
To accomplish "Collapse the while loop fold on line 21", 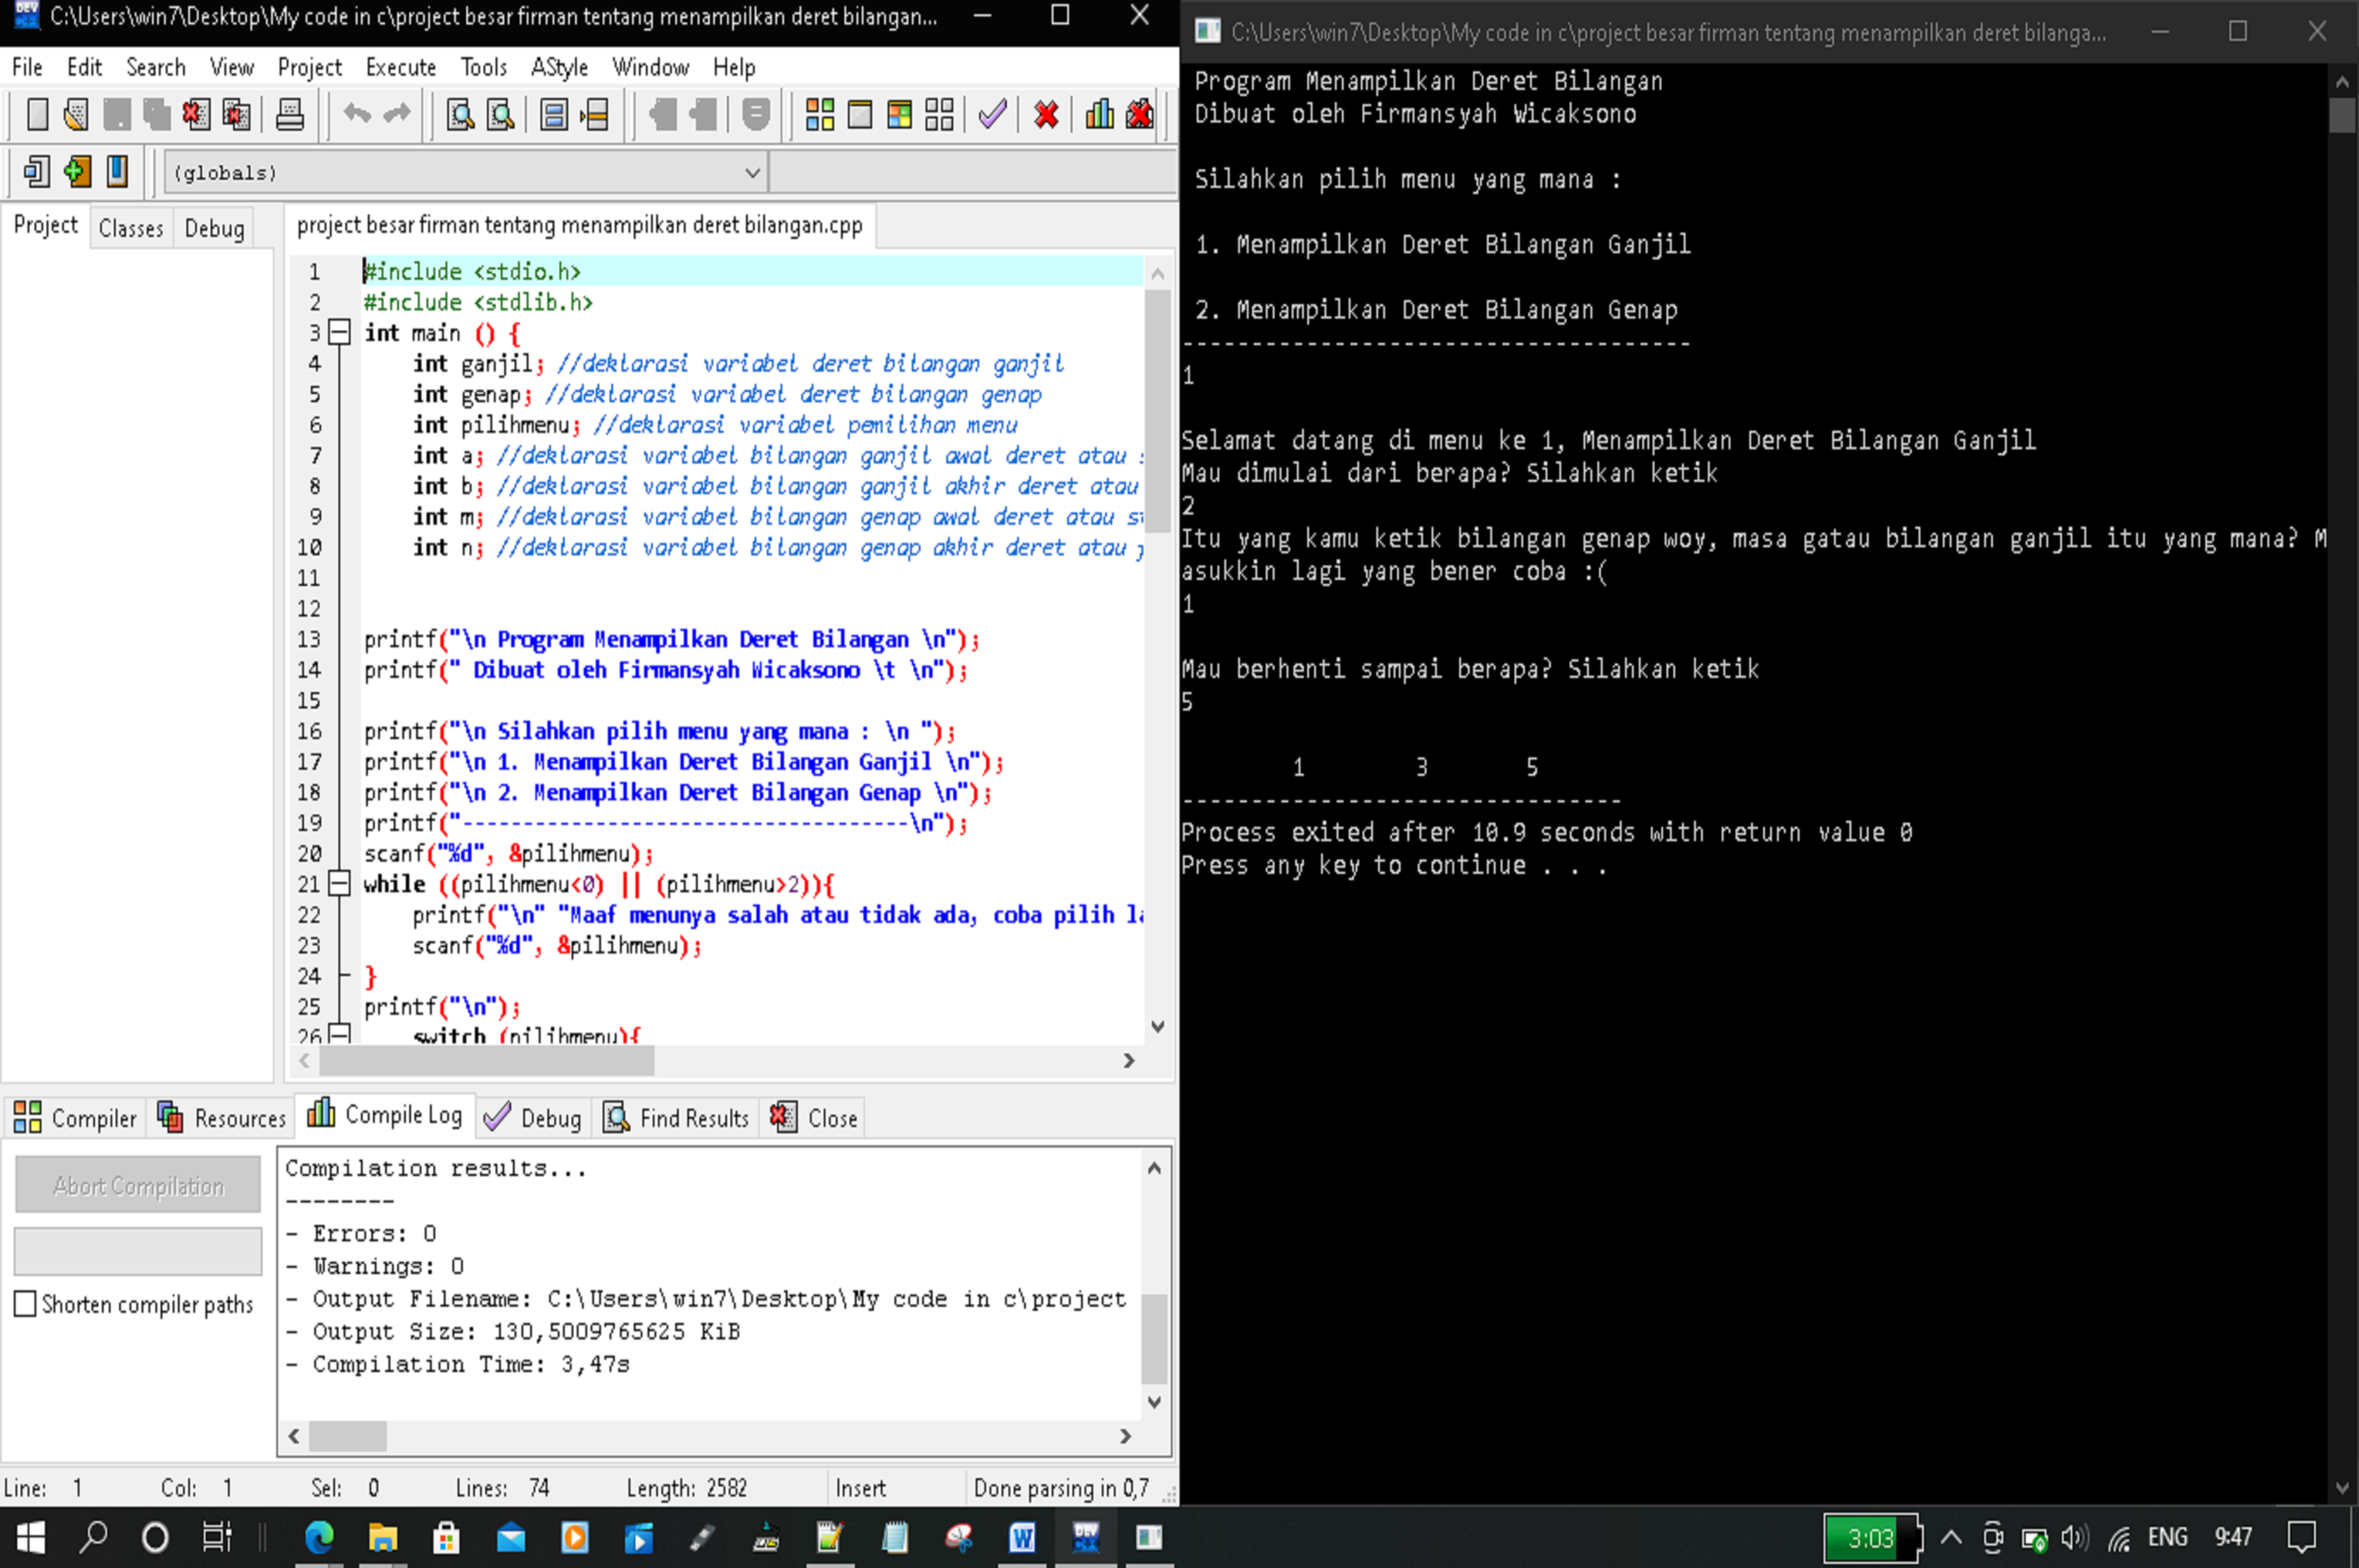I will (340, 884).
